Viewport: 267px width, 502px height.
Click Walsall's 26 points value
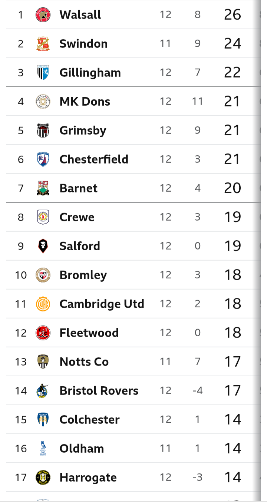233,15
